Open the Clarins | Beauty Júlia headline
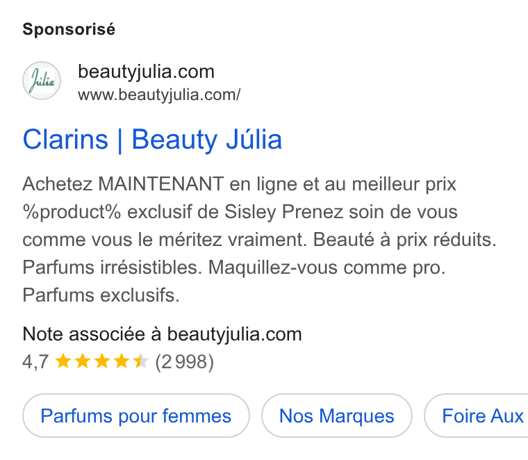This screenshot has height=460, width=528. coord(152,140)
